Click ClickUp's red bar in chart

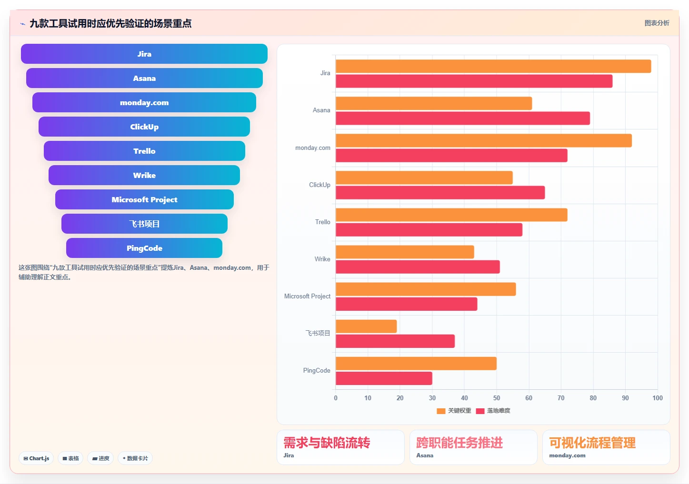440,192
